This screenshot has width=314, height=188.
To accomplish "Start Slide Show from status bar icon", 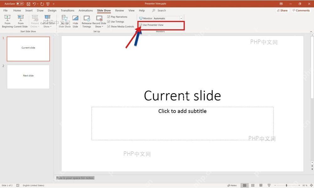I will [269, 185].
